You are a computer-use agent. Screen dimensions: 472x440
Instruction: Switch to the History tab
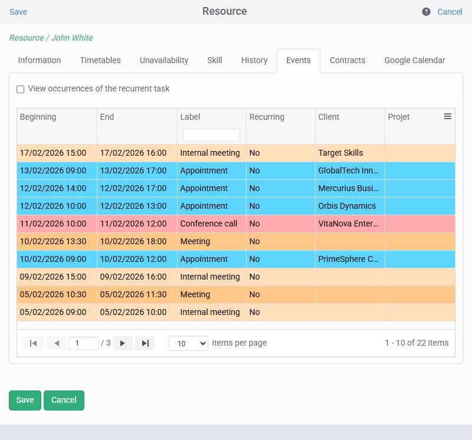click(x=254, y=60)
